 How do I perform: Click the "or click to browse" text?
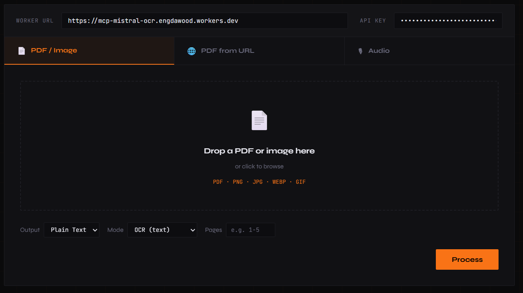(259, 166)
